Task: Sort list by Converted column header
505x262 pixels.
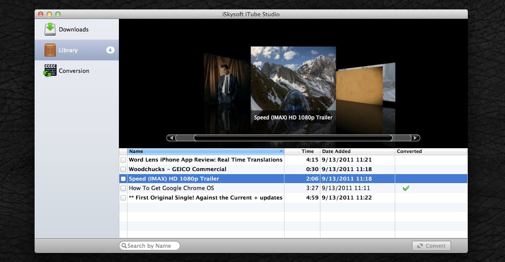Action: point(431,151)
